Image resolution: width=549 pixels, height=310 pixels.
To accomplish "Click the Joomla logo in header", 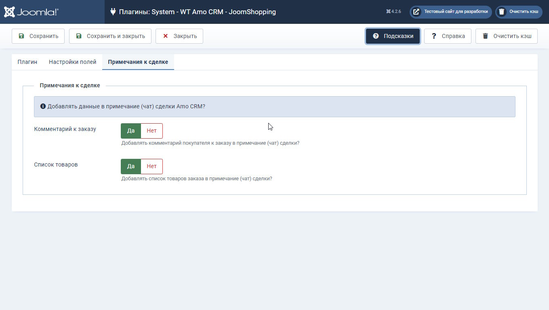I will pyautogui.click(x=31, y=12).
